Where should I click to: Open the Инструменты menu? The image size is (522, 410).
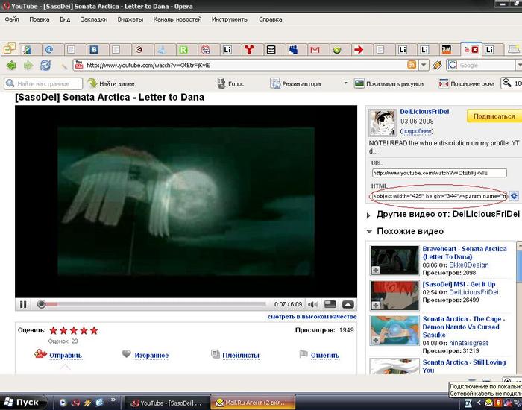coord(230,19)
